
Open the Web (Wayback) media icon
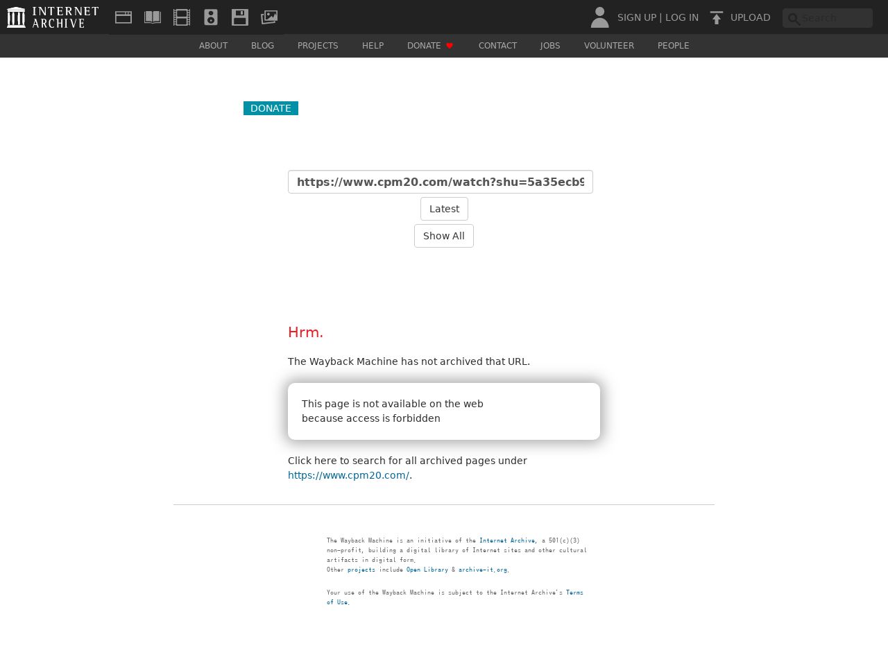click(x=123, y=17)
